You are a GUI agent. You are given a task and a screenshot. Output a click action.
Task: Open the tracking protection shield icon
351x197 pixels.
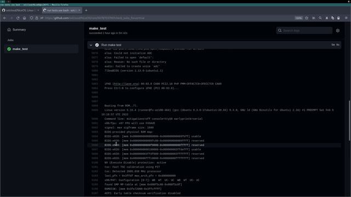point(32,18)
